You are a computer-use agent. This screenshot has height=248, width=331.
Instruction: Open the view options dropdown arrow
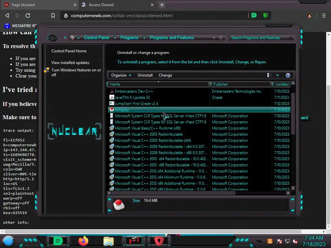pyautogui.click(x=277, y=75)
